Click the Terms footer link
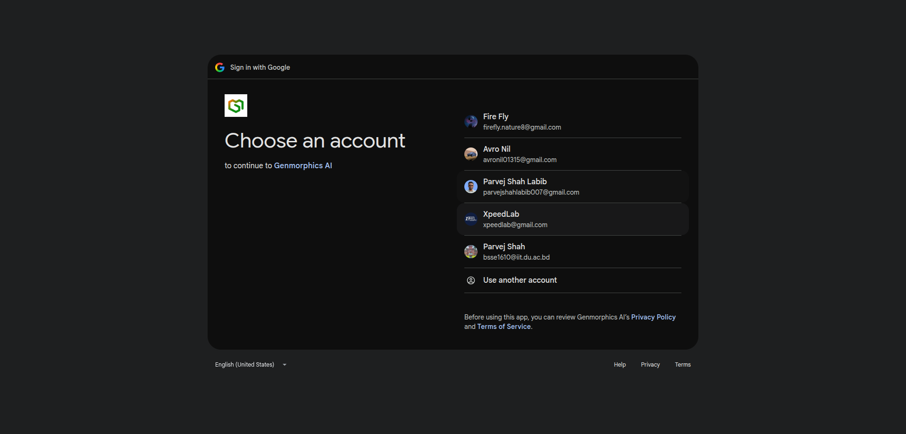The height and width of the screenshot is (434, 906). click(683, 365)
